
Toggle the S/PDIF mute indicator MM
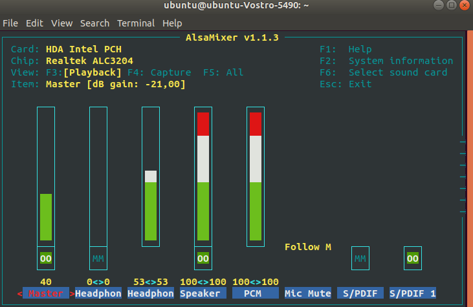click(x=360, y=259)
